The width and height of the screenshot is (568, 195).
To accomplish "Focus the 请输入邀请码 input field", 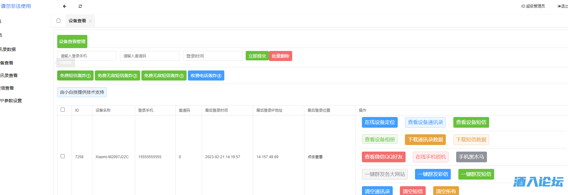I will pyautogui.click(x=150, y=56).
